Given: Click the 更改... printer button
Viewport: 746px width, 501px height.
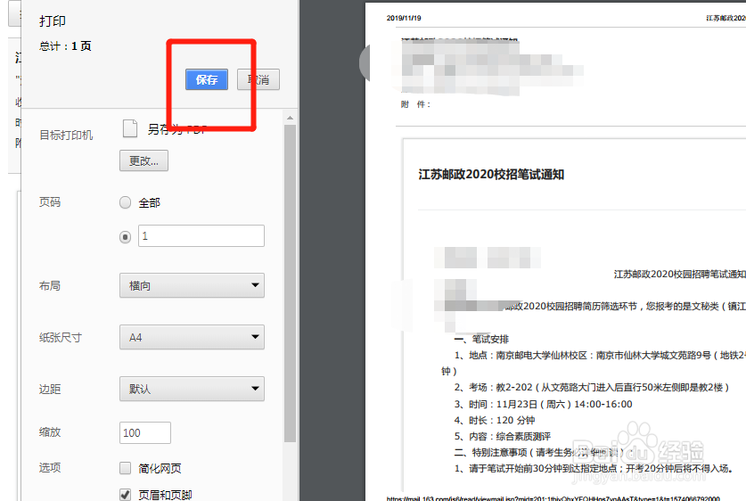Looking at the screenshot, I should [143, 160].
